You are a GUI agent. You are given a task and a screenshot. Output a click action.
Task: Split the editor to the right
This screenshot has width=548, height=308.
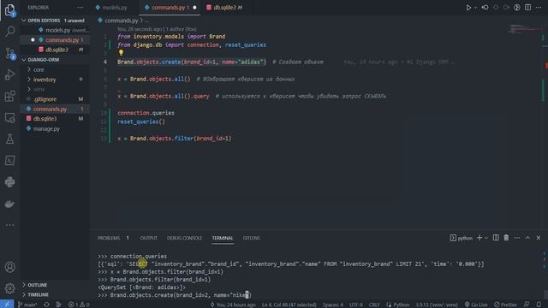[527, 8]
